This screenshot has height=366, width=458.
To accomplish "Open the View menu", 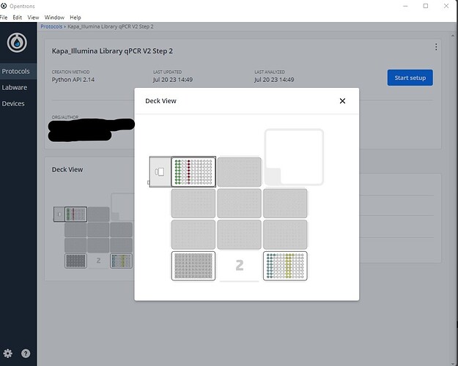I will point(33,18).
